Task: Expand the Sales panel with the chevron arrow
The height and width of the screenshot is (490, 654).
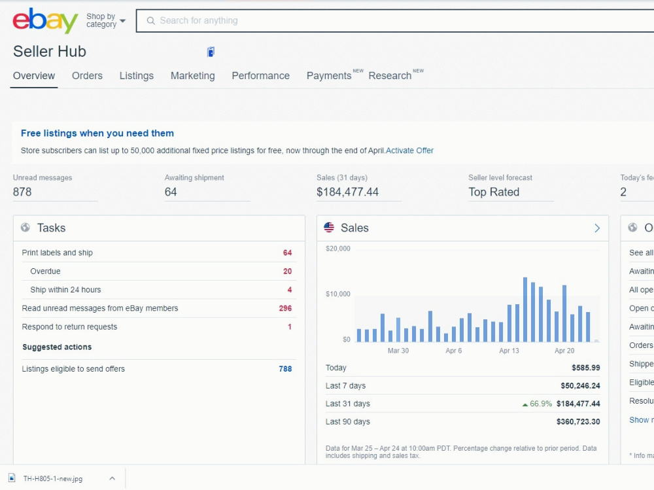Action: click(x=597, y=228)
